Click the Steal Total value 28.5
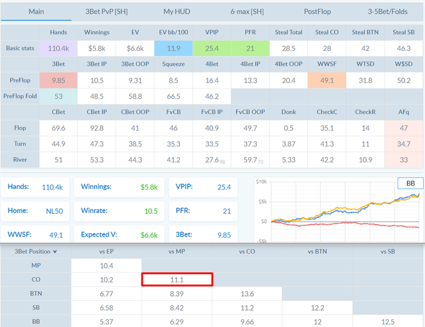425x327 pixels. [x=288, y=48]
